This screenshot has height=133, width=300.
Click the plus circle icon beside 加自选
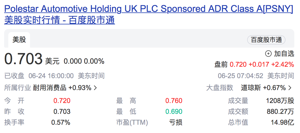click(268, 54)
